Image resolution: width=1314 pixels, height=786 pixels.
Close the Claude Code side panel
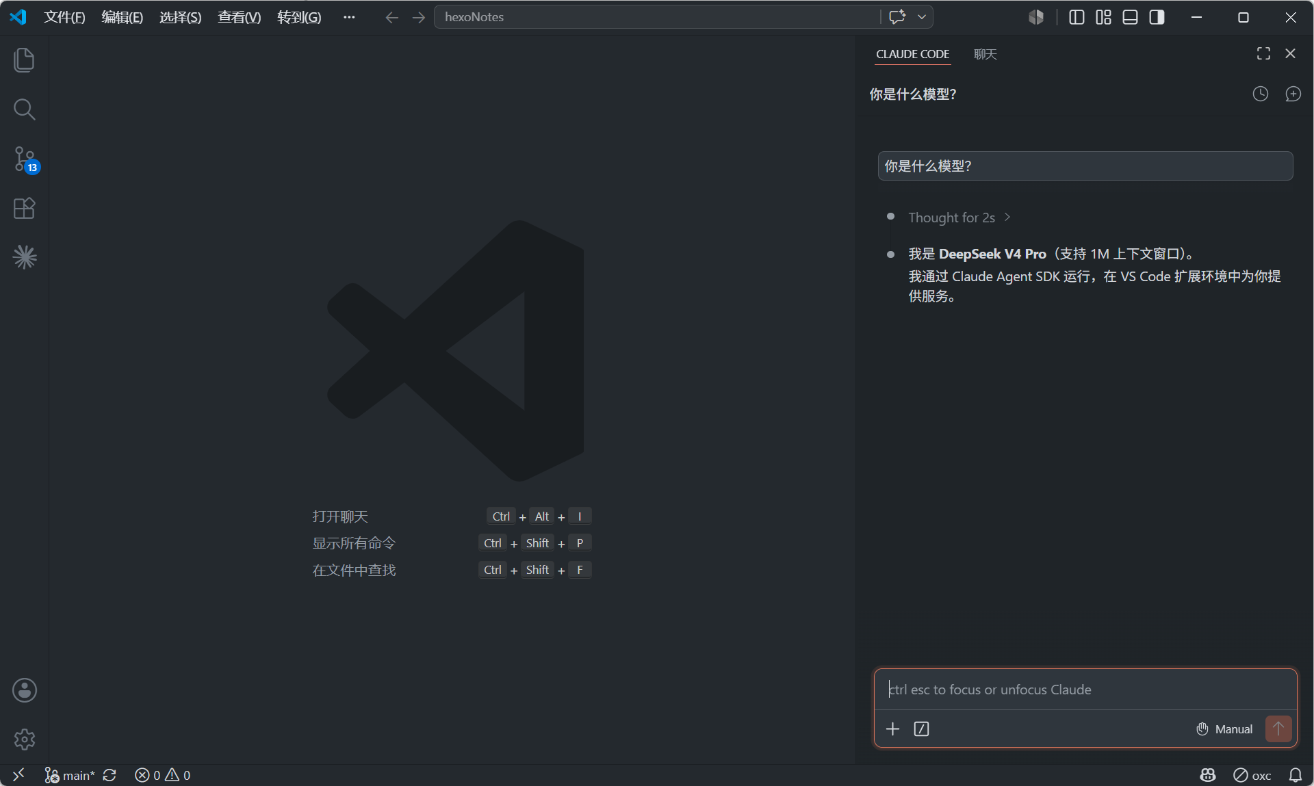coord(1290,53)
